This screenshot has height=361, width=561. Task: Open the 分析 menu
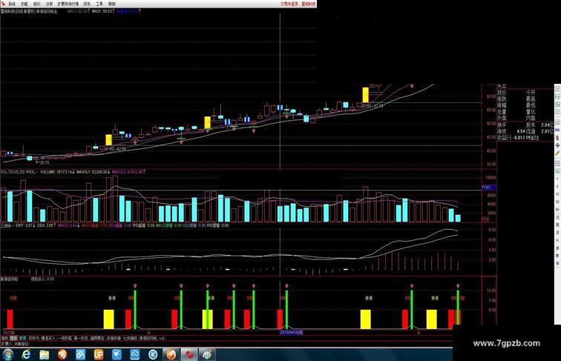coord(50,4)
